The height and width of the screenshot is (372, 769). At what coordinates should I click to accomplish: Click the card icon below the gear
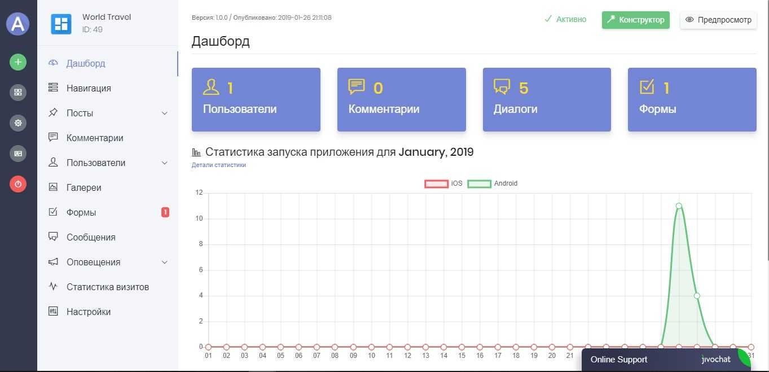pyautogui.click(x=18, y=154)
